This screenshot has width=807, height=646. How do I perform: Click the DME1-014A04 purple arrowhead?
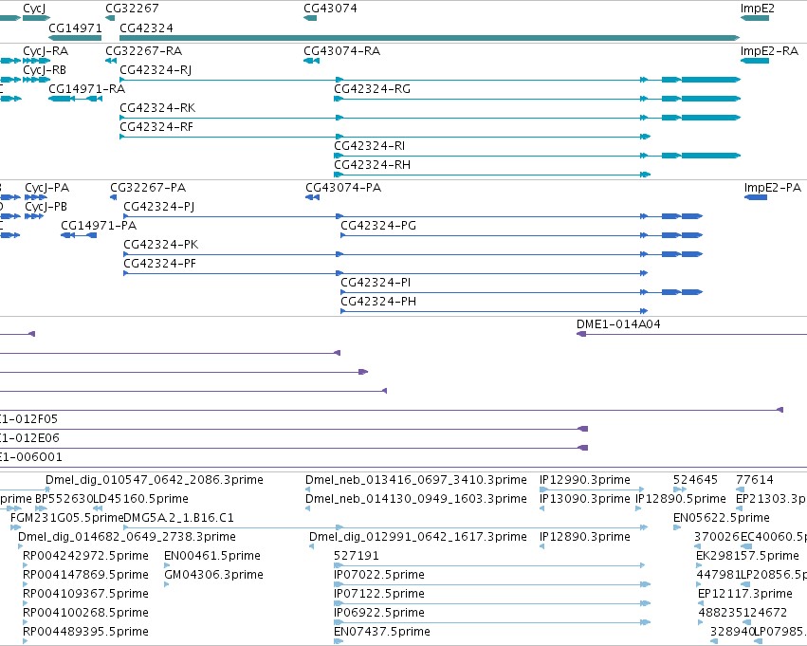point(581,334)
